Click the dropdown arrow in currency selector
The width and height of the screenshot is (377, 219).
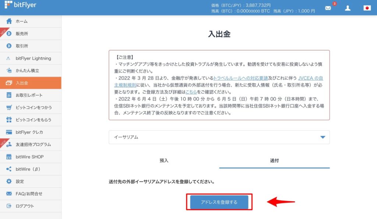click(x=323, y=137)
